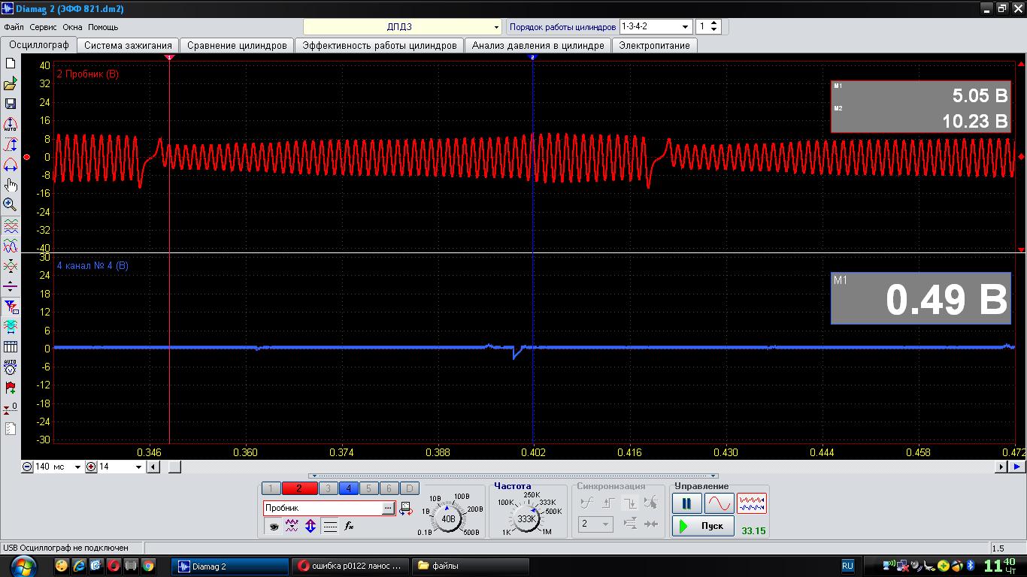Open the 140 мс time scale dropdown
This screenshot has width=1027, height=577.
coord(77,467)
